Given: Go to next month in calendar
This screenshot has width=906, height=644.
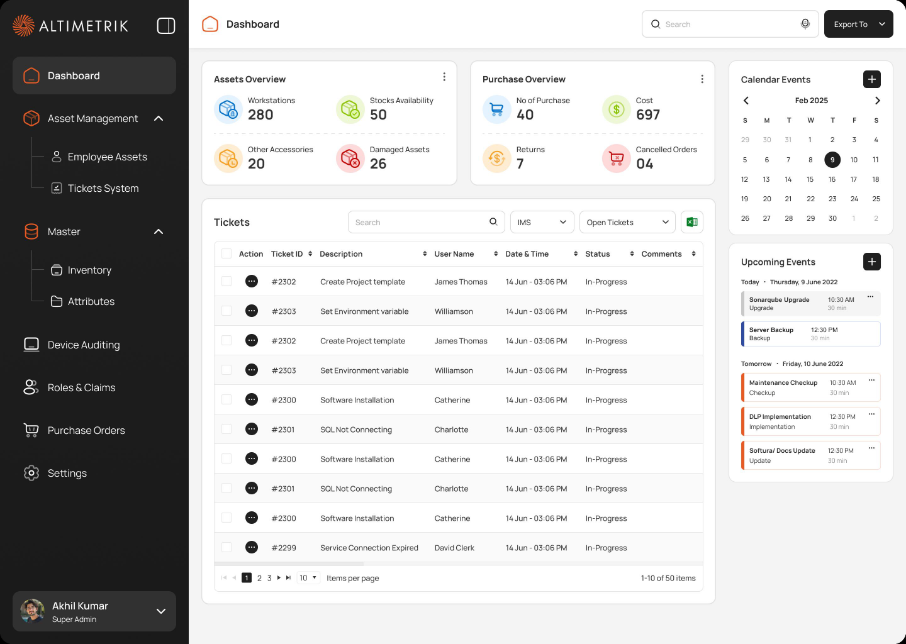Looking at the screenshot, I should tap(877, 101).
